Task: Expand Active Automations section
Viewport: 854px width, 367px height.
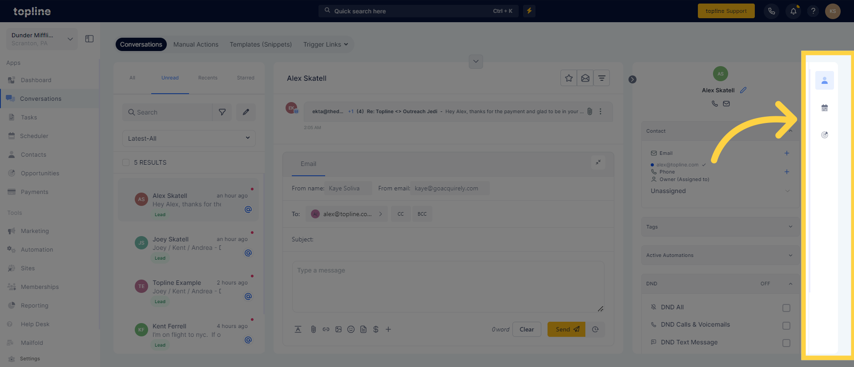Action: [720, 255]
